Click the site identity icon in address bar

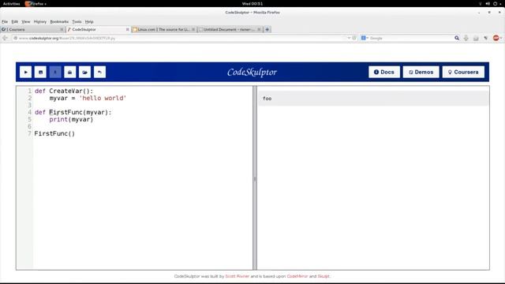[15, 38]
